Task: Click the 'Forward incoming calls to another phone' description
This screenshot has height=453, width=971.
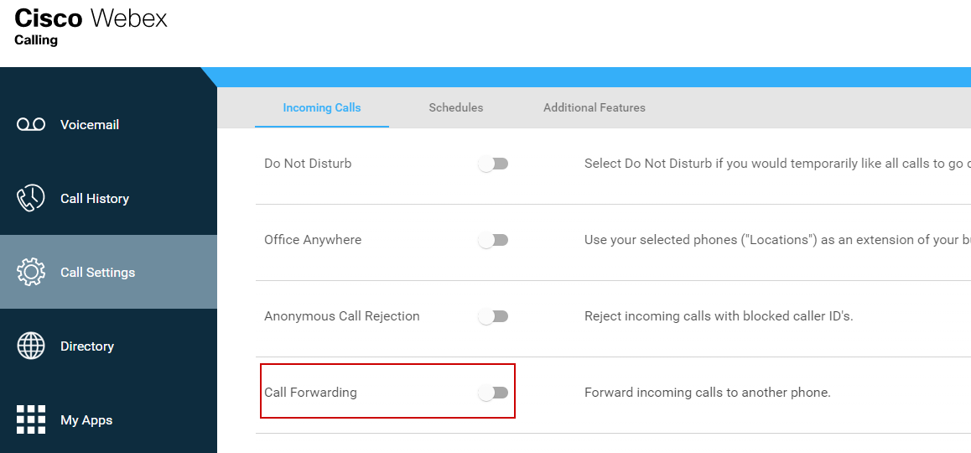Action: click(x=707, y=393)
